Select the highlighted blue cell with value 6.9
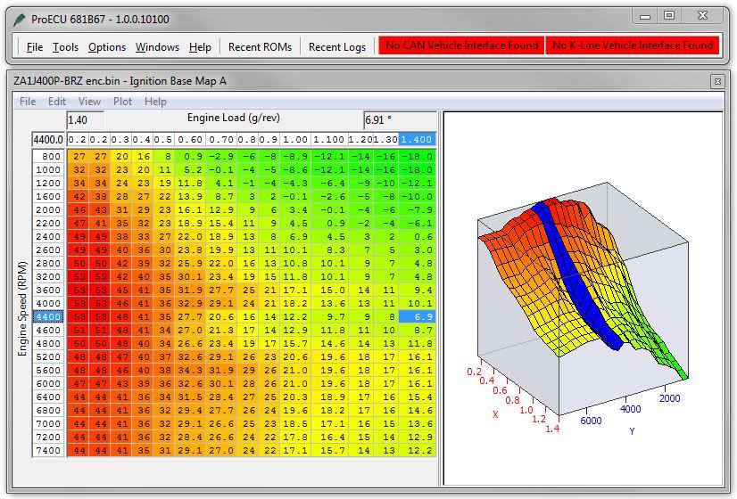The width and height of the screenshot is (737, 499). click(x=418, y=316)
